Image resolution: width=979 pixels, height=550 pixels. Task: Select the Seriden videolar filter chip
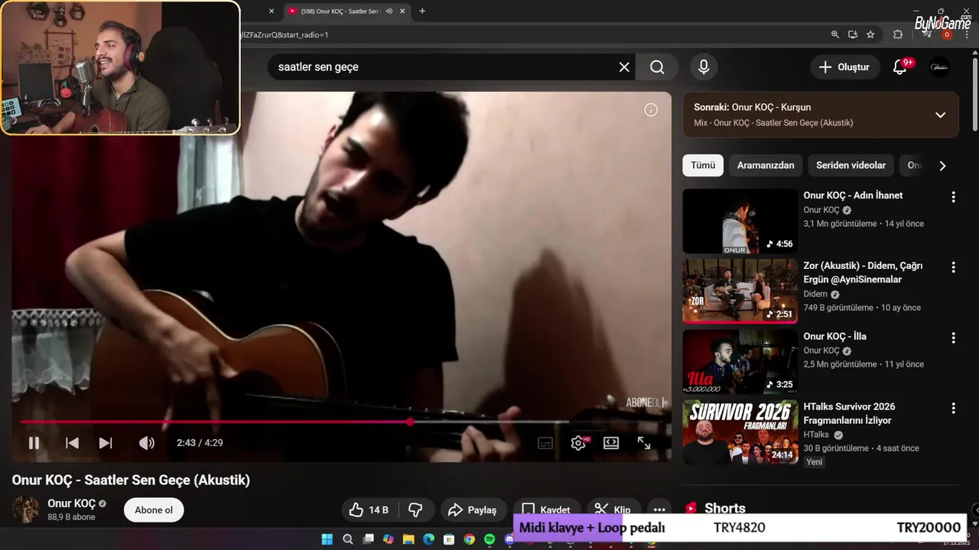click(851, 165)
